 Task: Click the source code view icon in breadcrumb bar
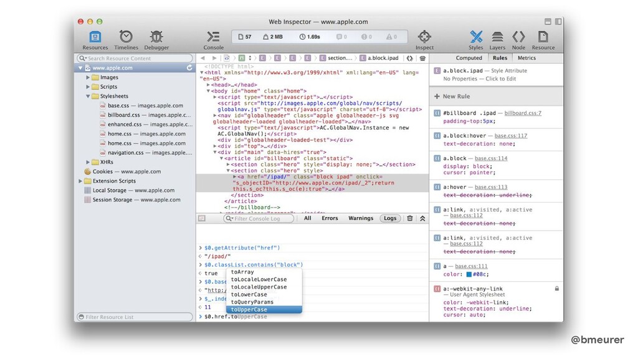click(x=410, y=58)
